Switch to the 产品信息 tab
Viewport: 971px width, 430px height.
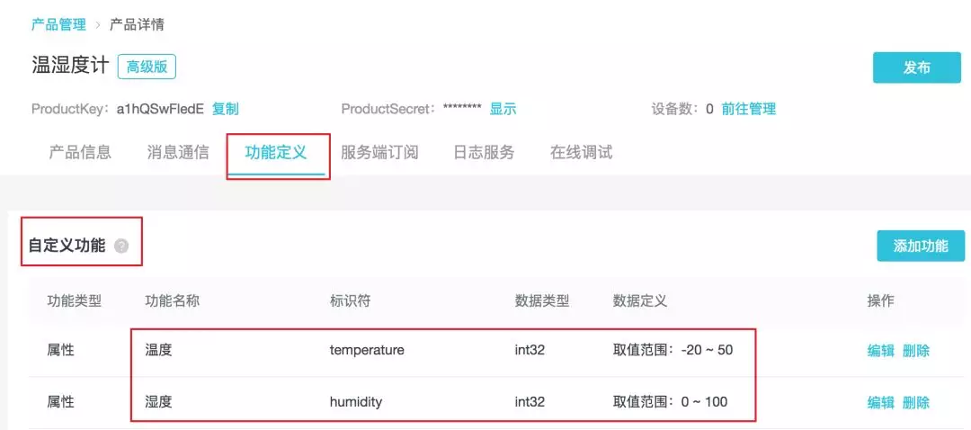(x=80, y=152)
